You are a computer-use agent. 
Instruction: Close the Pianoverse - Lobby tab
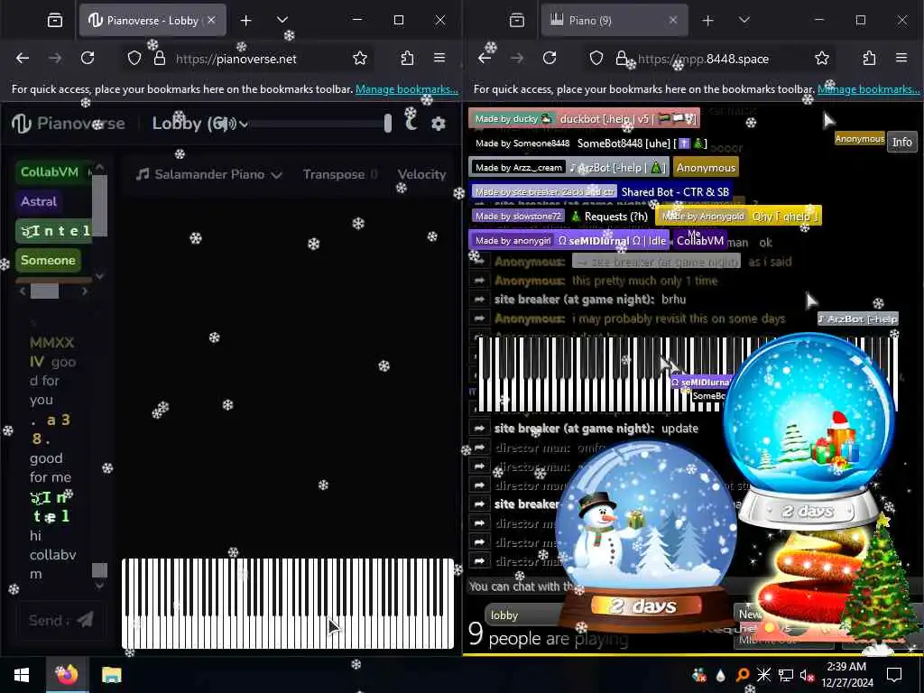click(211, 20)
